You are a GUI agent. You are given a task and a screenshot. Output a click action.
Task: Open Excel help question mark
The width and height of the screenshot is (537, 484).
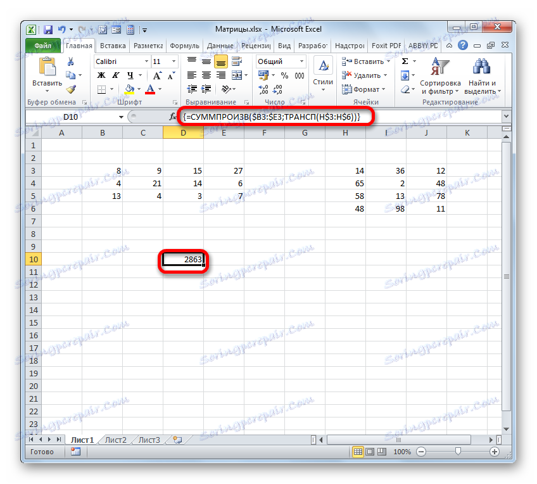click(463, 45)
